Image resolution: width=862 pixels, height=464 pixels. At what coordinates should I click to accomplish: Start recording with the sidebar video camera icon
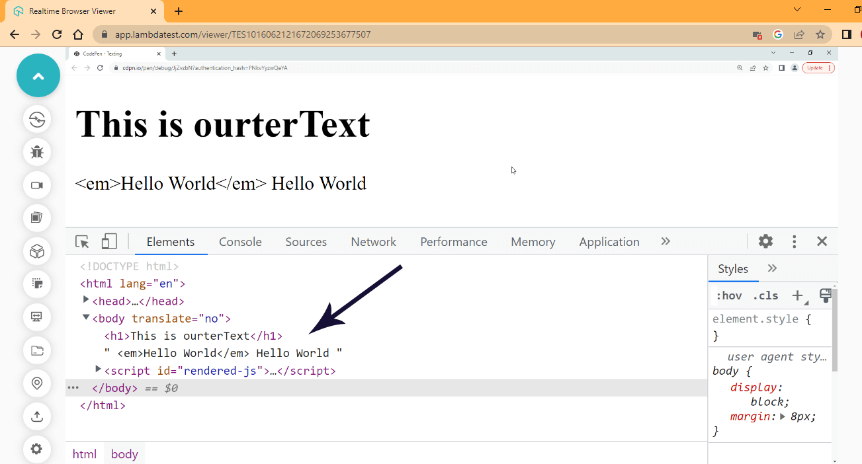[x=37, y=185]
